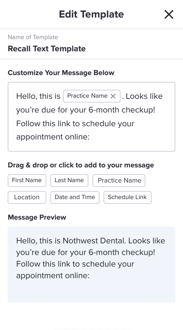Image resolution: width=183 pixels, height=330 pixels.
Task: Insert the Schedule Link placeholder
Action: (x=127, y=197)
